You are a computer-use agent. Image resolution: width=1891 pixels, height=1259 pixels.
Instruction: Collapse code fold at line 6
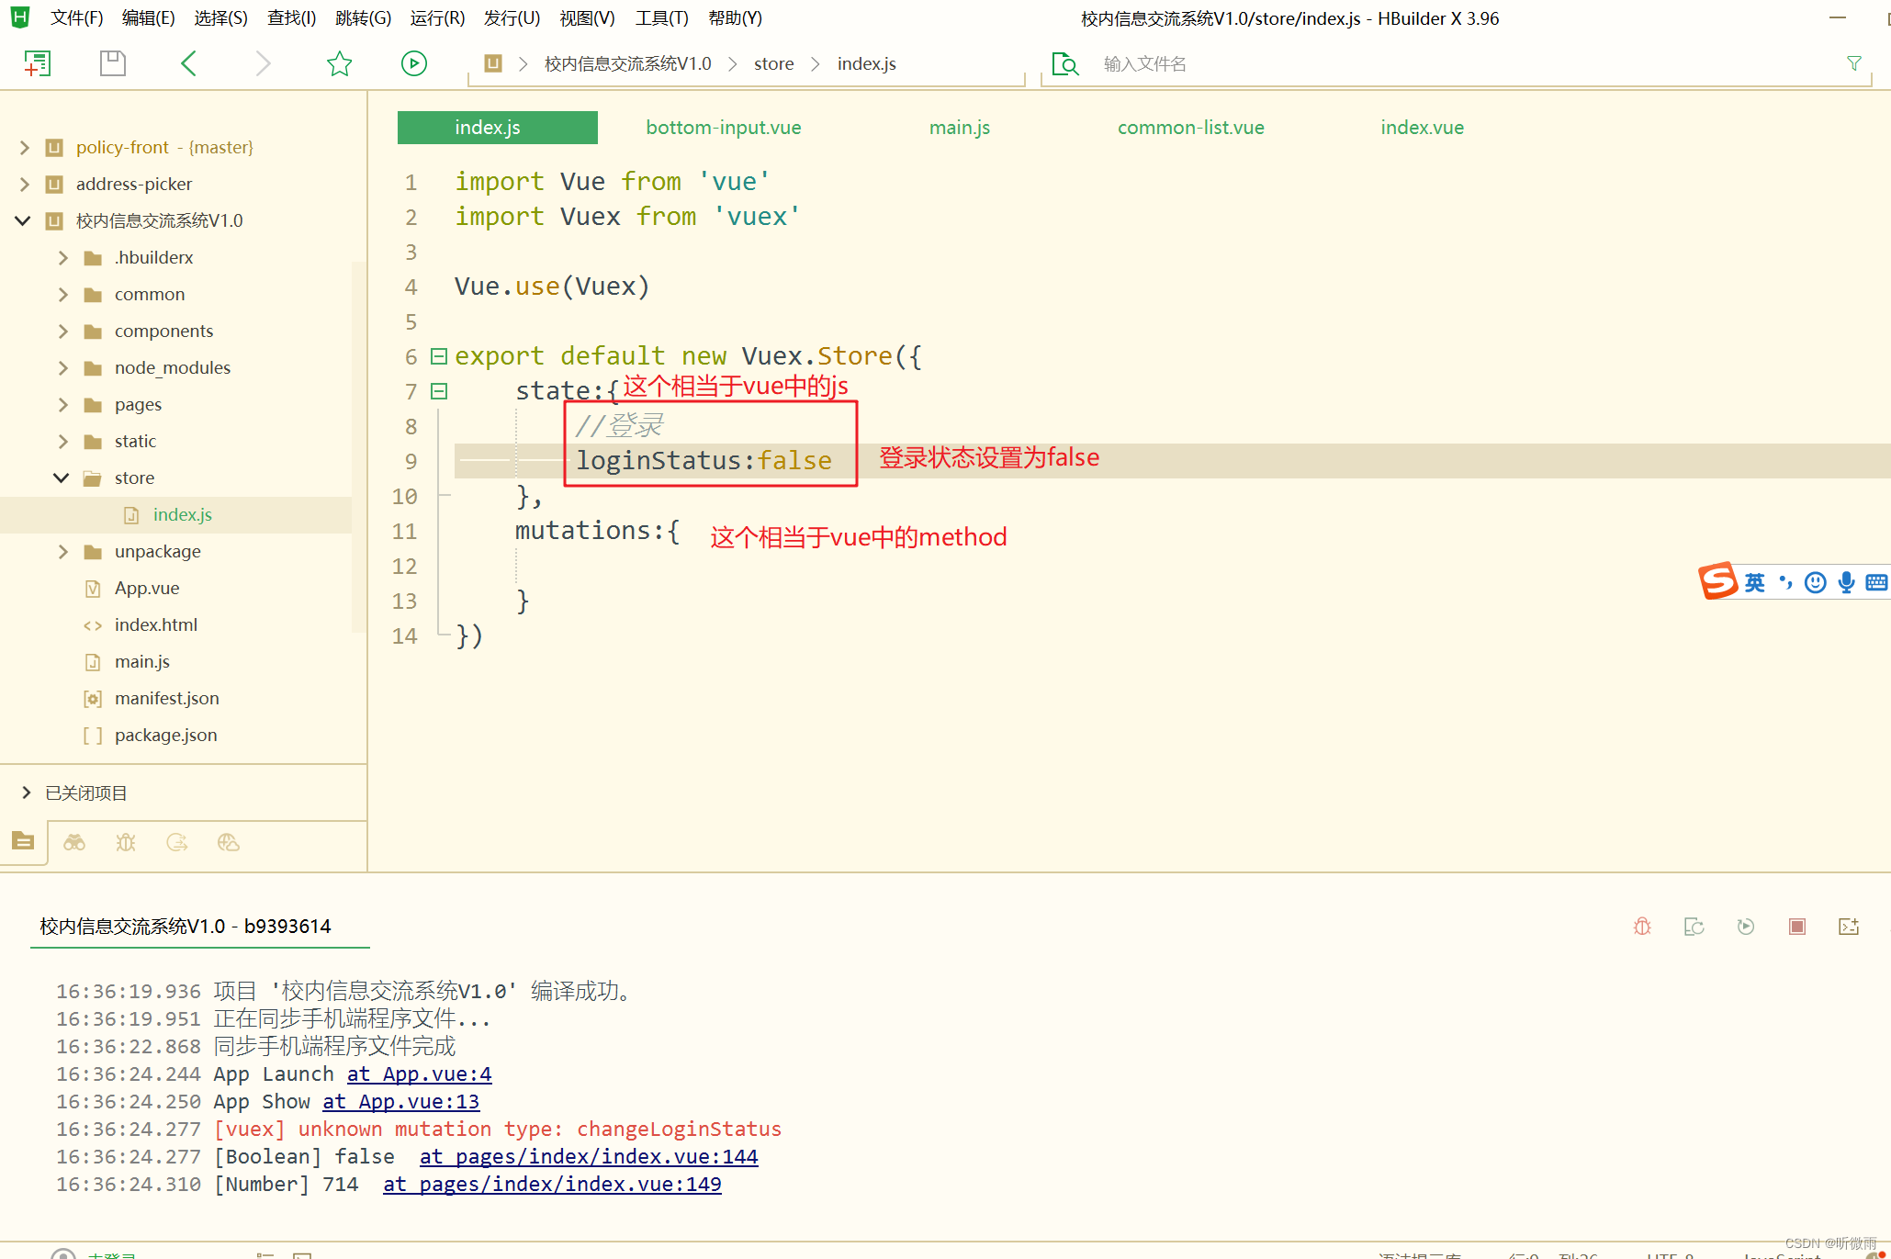(439, 356)
